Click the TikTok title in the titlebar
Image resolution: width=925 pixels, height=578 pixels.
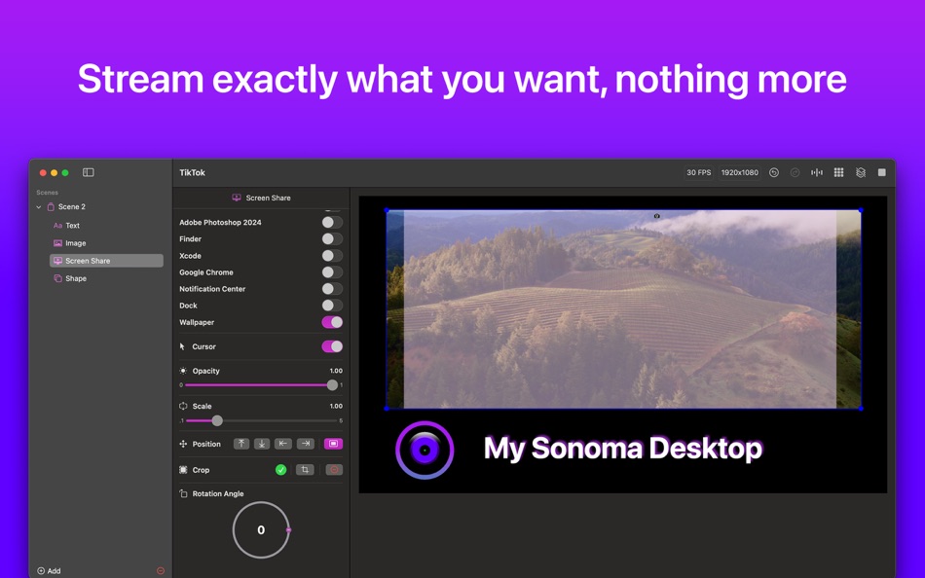(191, 172)
